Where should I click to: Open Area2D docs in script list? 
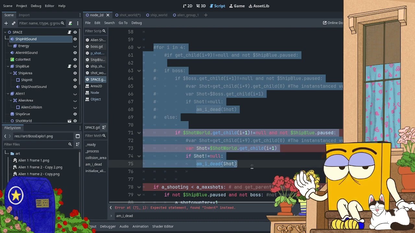(x=96, y=86)
